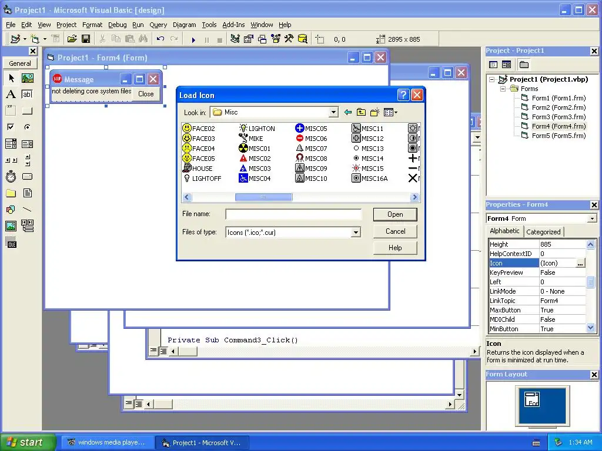Collapse the Project1 tree node
Viewport: 602px width, 451px height.
pos(492,80)
